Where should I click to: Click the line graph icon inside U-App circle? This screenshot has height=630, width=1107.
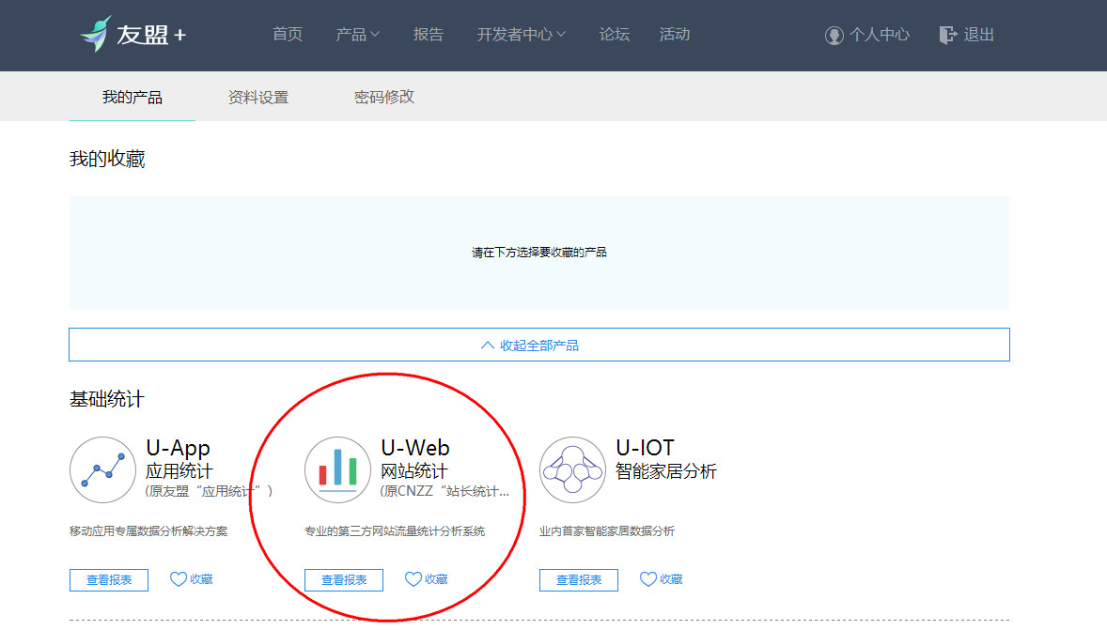[102, 469]
